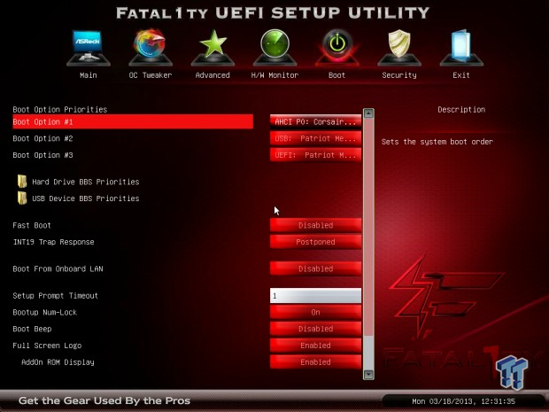Click the USB Device BBS Priorities folder icon
549x412 pixels.
pyautogui.click(x=22, y=198)
